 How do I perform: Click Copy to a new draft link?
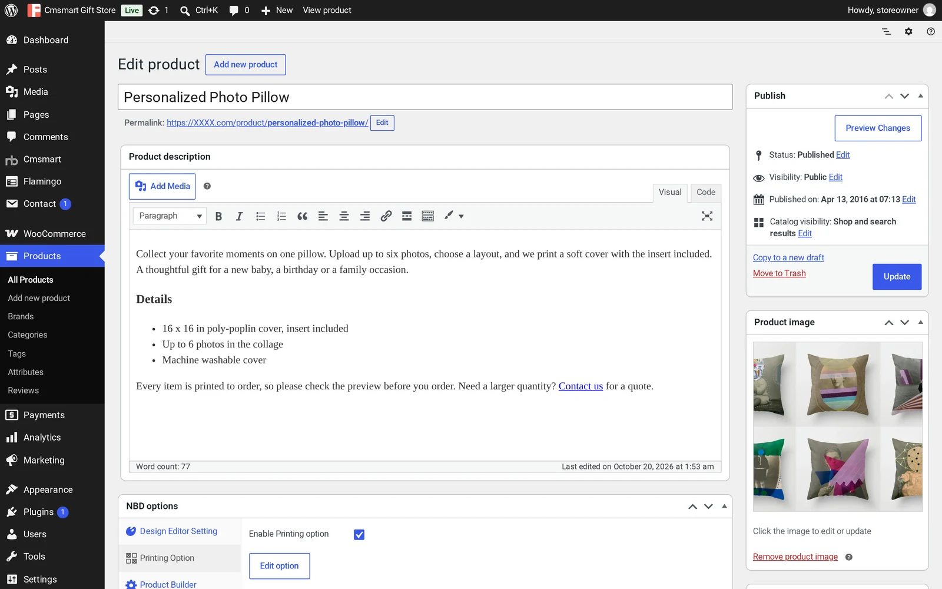(x=788, y=257)
